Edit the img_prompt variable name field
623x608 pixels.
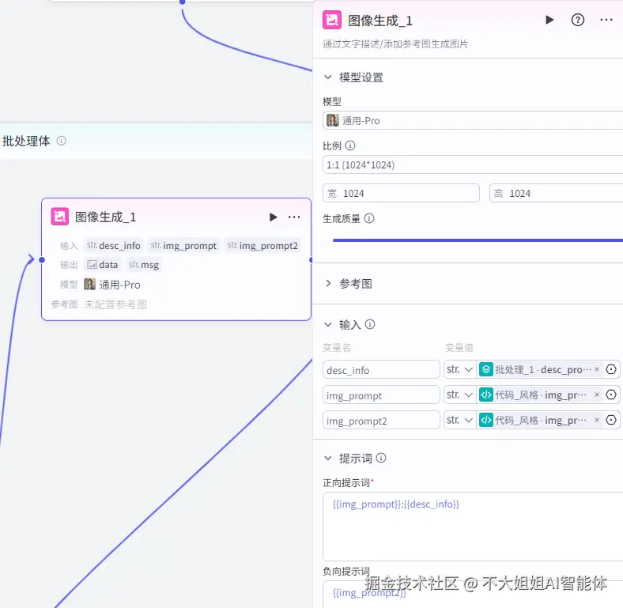[381, 395]
